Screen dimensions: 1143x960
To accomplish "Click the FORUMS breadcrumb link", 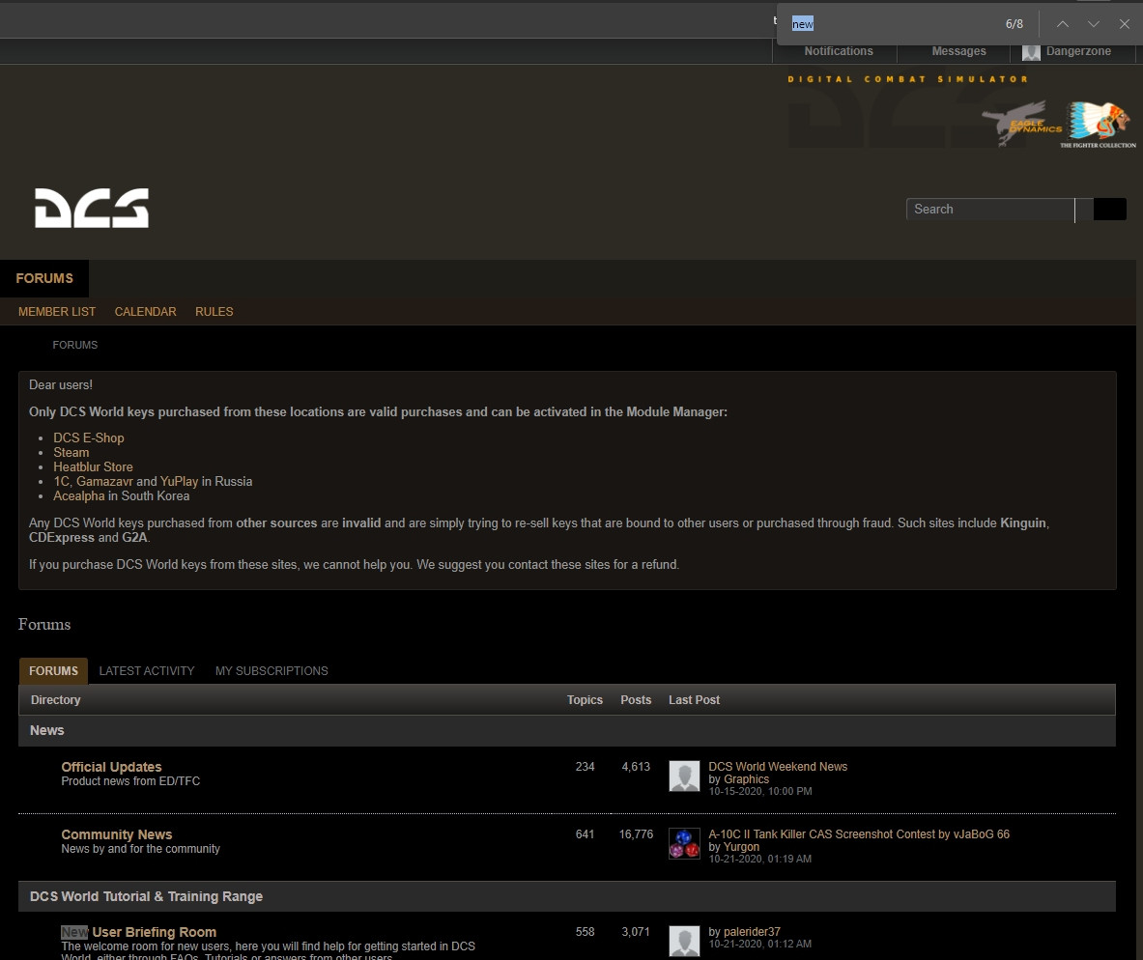I will click(x=75, y=345).
